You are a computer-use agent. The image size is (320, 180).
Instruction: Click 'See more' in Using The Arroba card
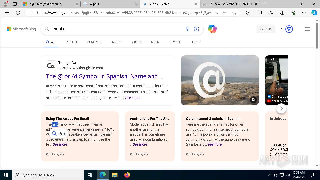point(60,144)
